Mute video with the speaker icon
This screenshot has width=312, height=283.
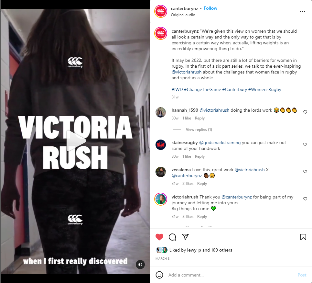pyautogui.click(x=140, y=265)
